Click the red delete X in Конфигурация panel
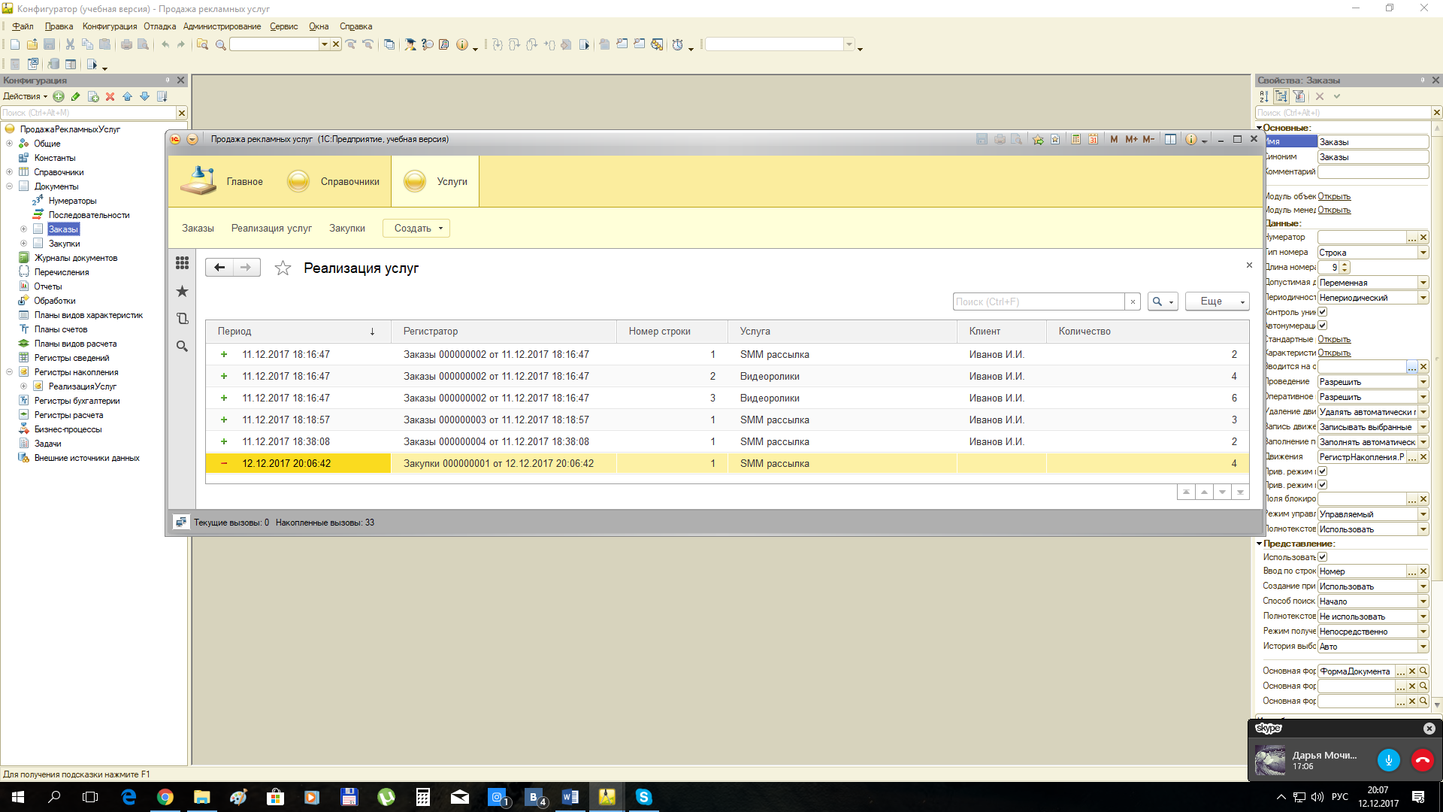The image size is (1443, 812). [110, 96]
